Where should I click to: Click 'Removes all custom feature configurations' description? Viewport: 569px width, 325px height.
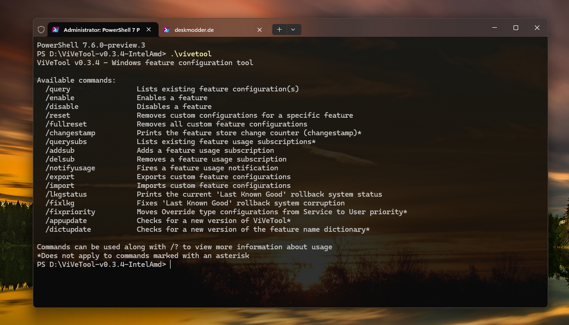222,124
